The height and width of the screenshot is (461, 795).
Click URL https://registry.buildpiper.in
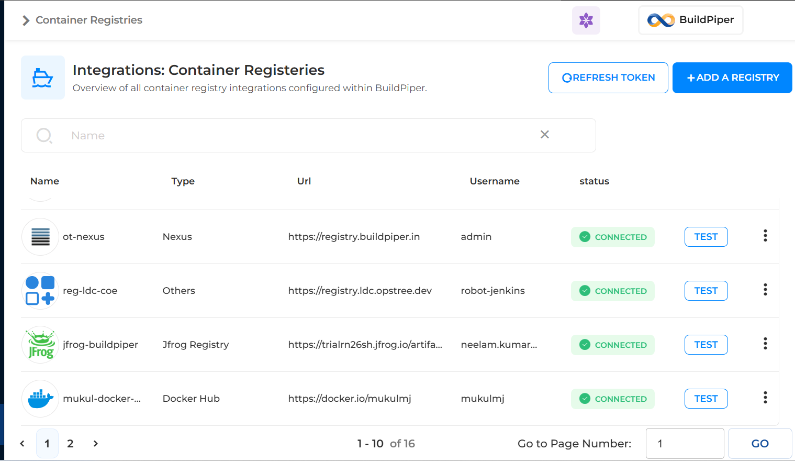pyautogui.click(x=354, y=237)
